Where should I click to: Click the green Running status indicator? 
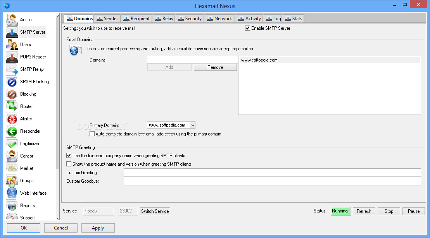point(340,211)
